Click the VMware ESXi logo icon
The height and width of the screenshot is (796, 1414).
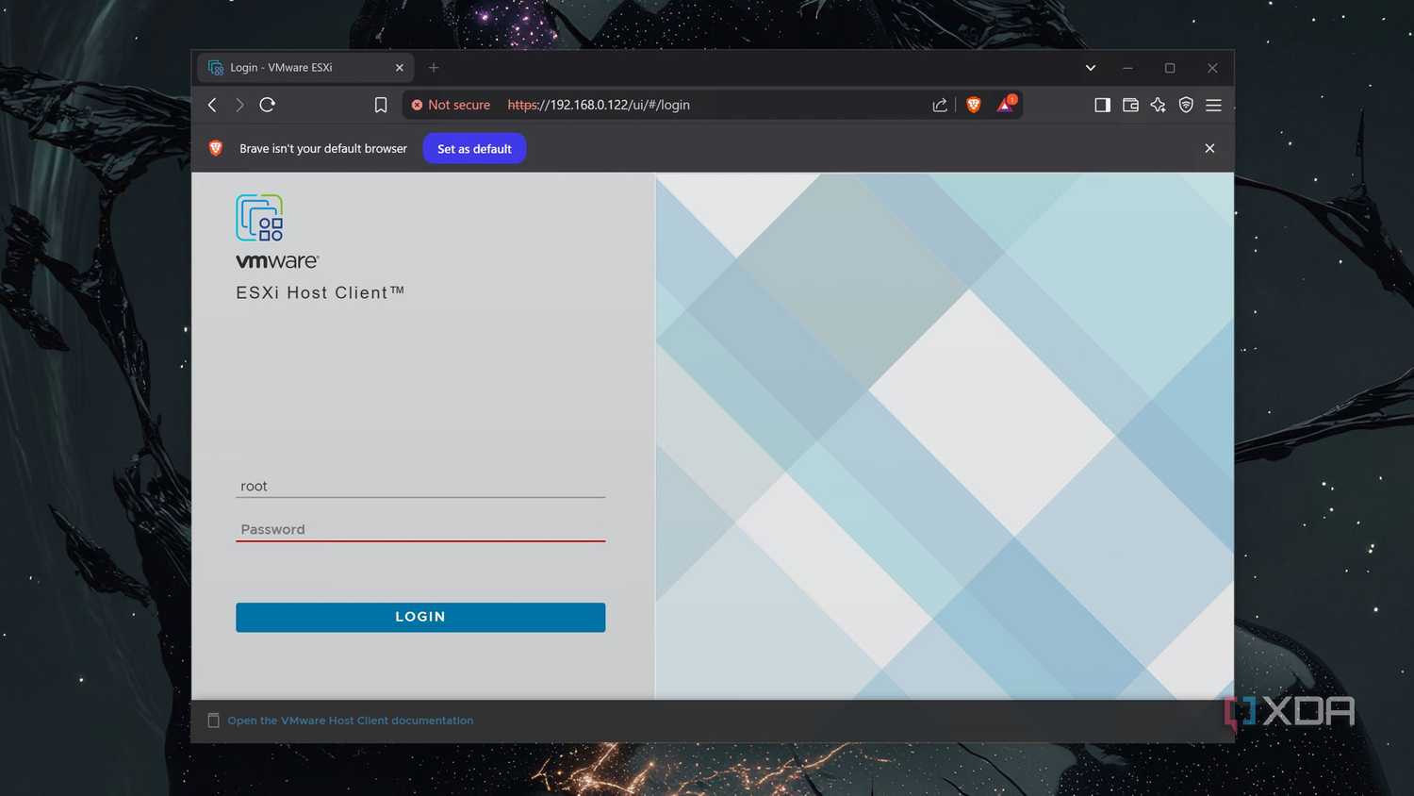pos(259,218)
